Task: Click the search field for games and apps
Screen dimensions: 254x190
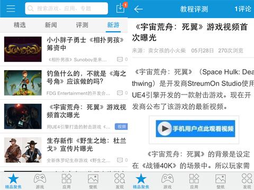Action: (67, 8)
